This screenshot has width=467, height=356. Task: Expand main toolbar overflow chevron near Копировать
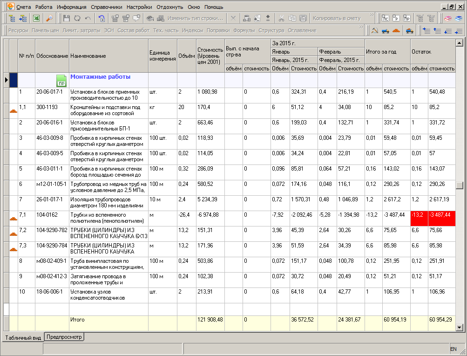pyautogui.click(x=372, y=14)
